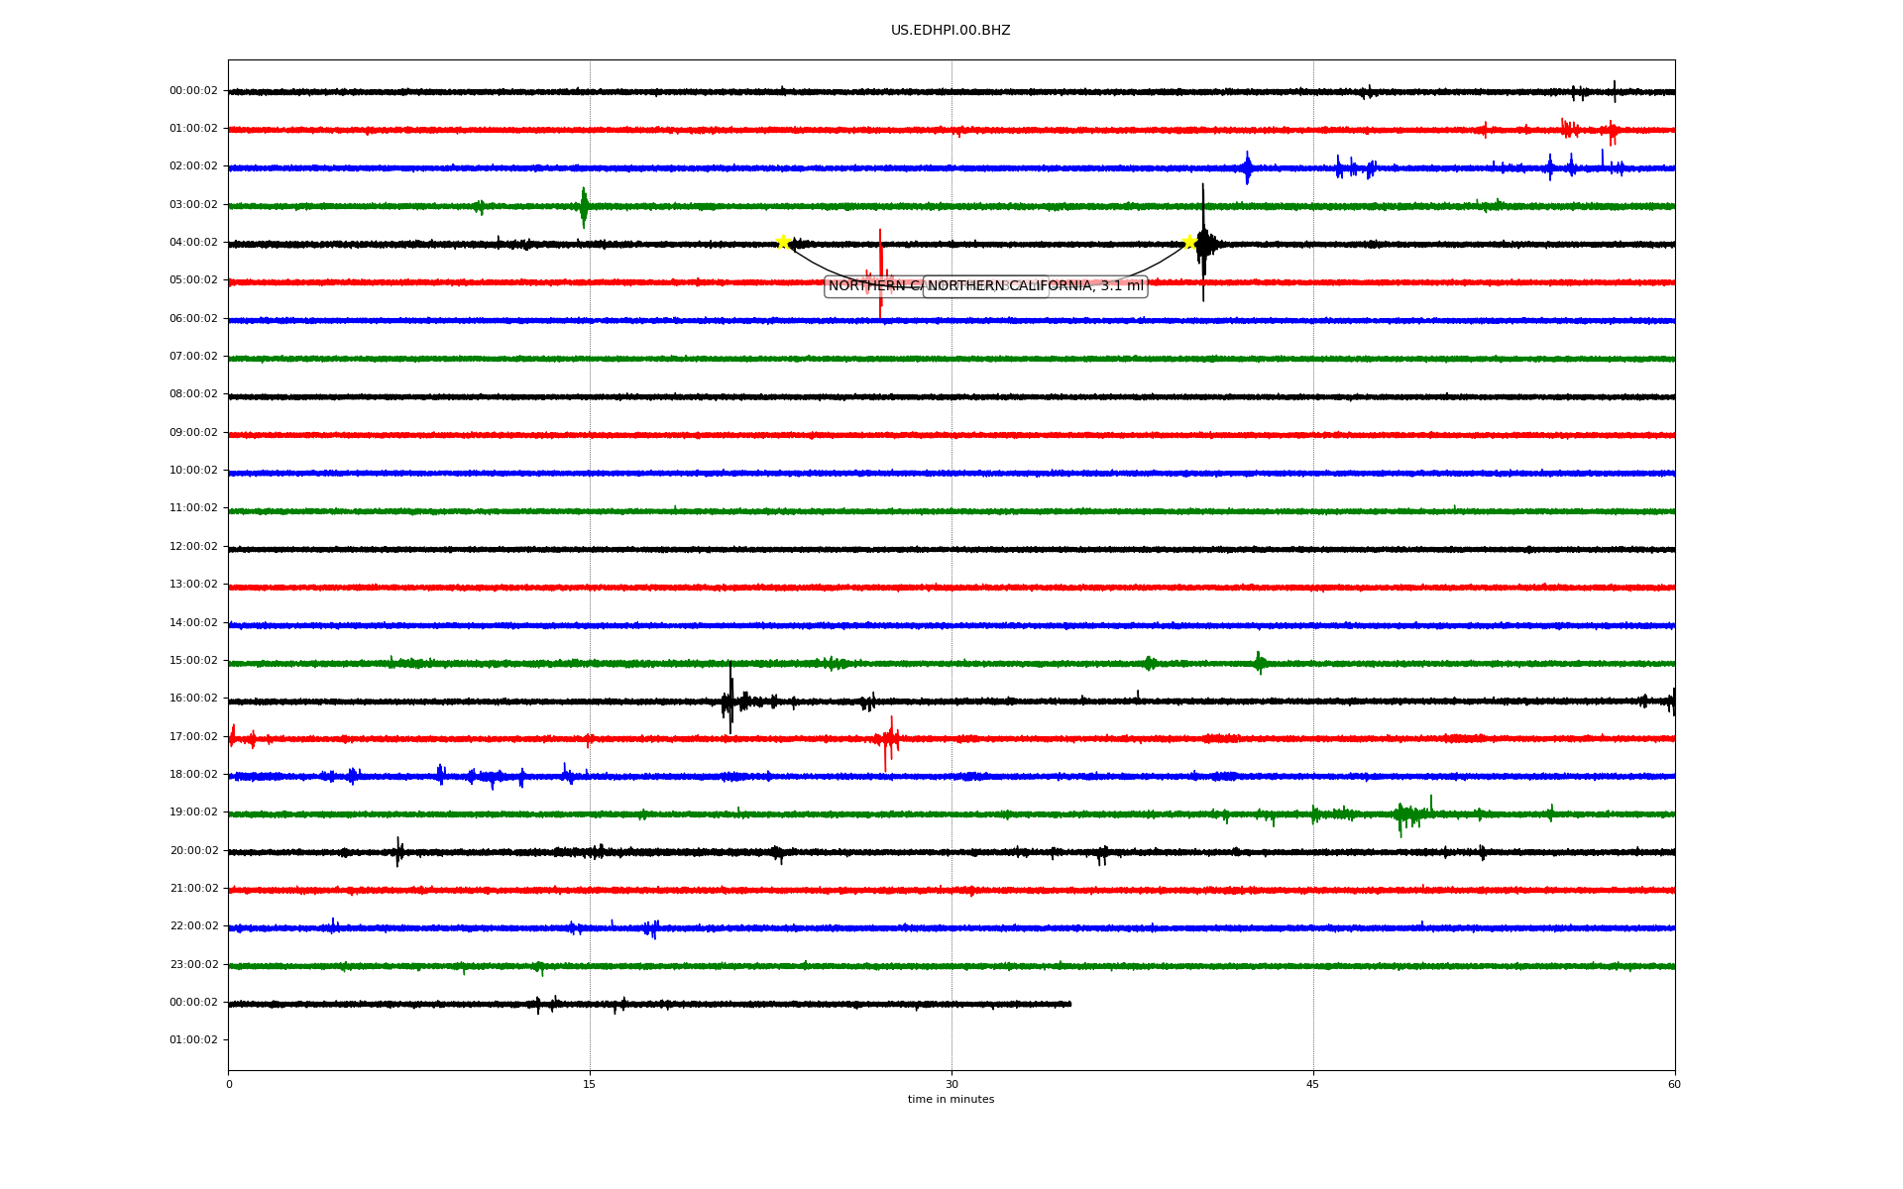Click the 'time in minutes' axis label
This screenshot has height=1189, width=1903.
pos(951,1100)
